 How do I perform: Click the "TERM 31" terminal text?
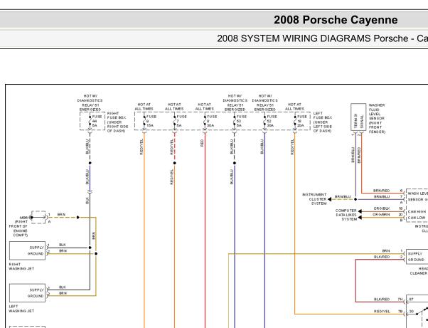tap(355, 121)
